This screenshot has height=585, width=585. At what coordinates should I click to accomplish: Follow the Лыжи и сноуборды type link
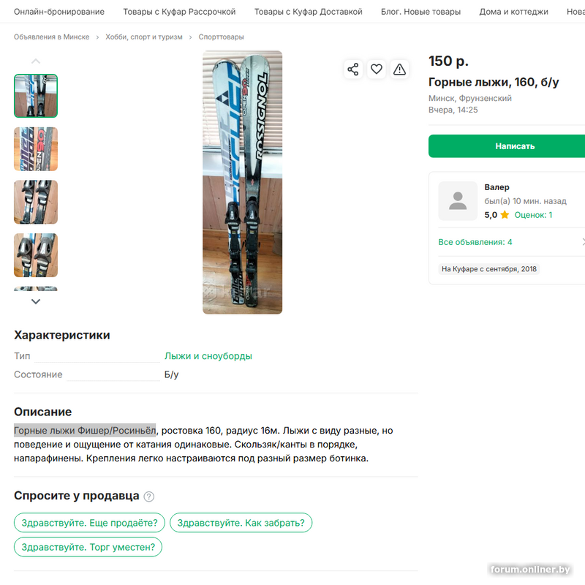tap(208, 356)
